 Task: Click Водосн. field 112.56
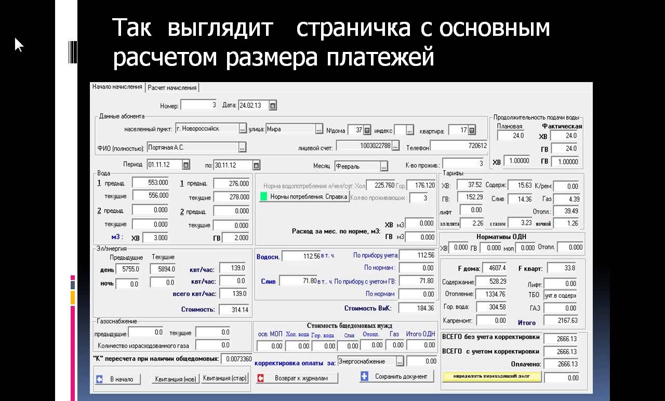[x=302, y=256]
